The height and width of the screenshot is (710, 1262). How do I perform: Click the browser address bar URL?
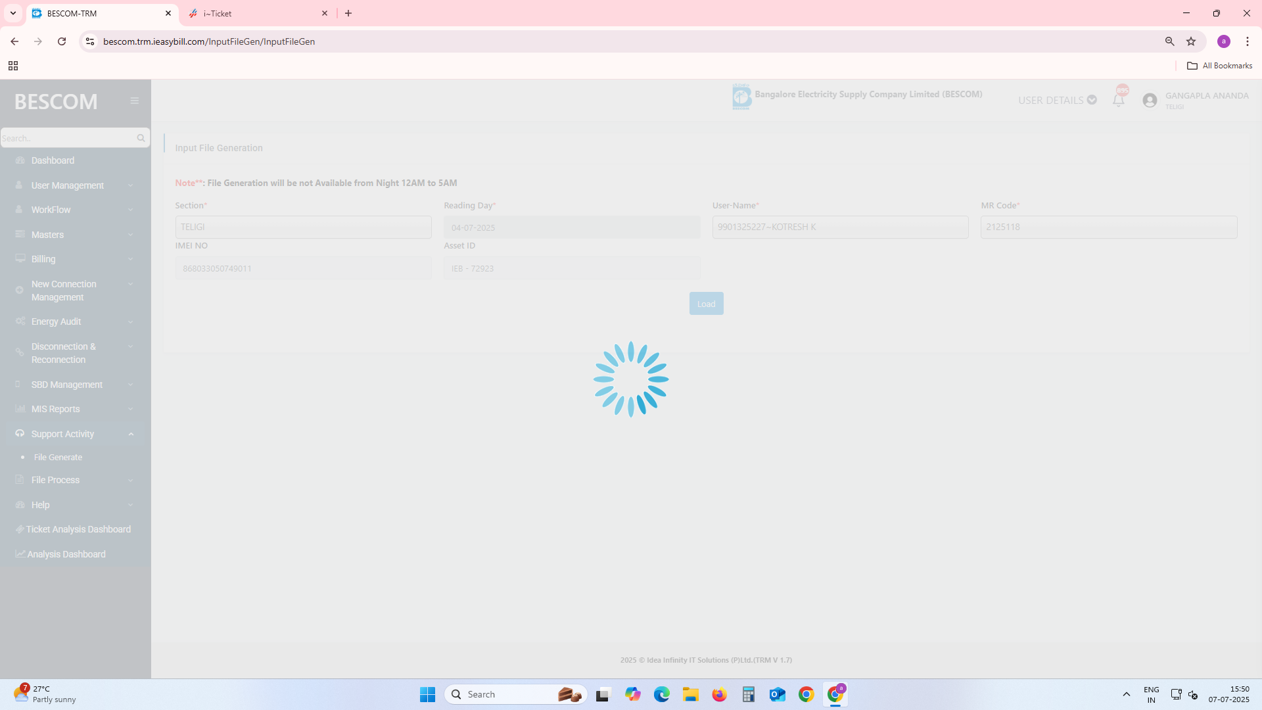click(209, 41)
